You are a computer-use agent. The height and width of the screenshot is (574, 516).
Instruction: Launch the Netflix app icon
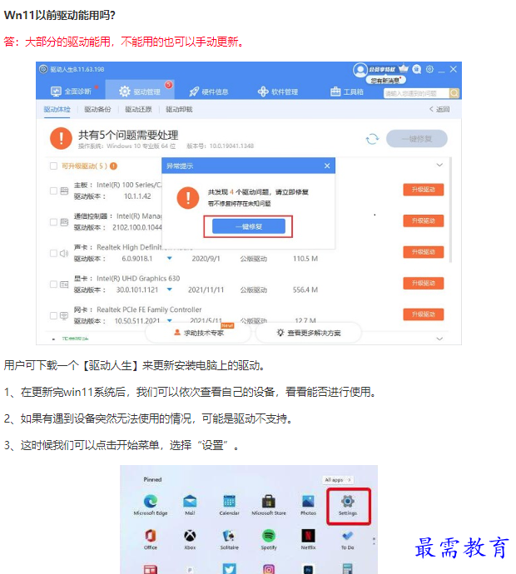(x=308, y=536)
